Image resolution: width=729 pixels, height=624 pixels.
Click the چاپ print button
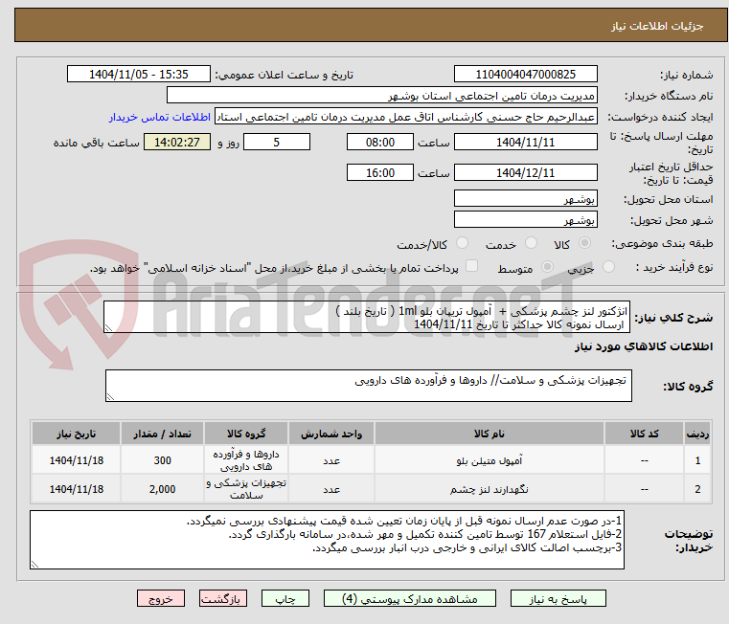click(285, 598)
